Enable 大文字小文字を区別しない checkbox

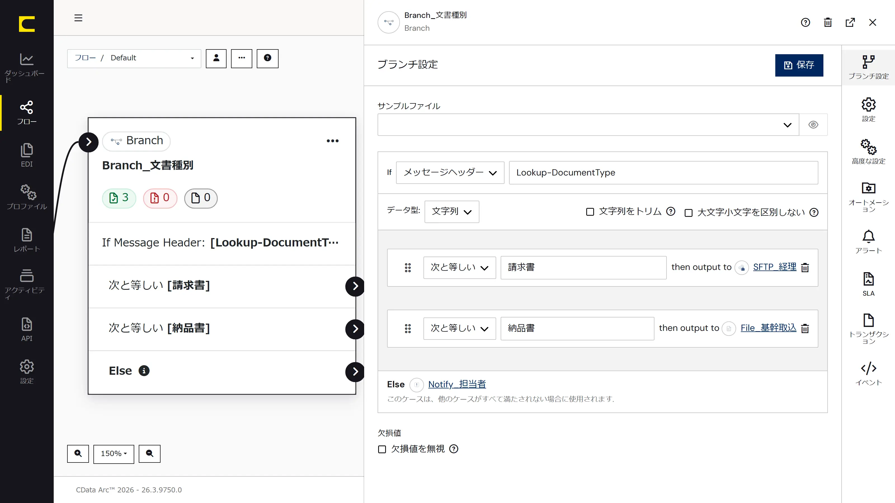pos(688,212)
